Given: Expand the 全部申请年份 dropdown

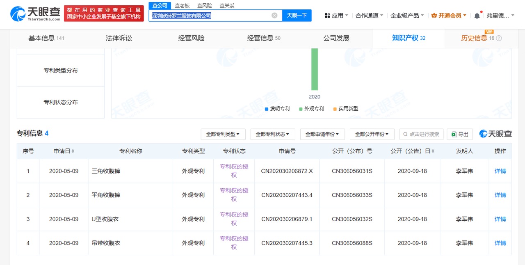Looking at the screenshot, I should pyautogui.click(x=322, y=134).
